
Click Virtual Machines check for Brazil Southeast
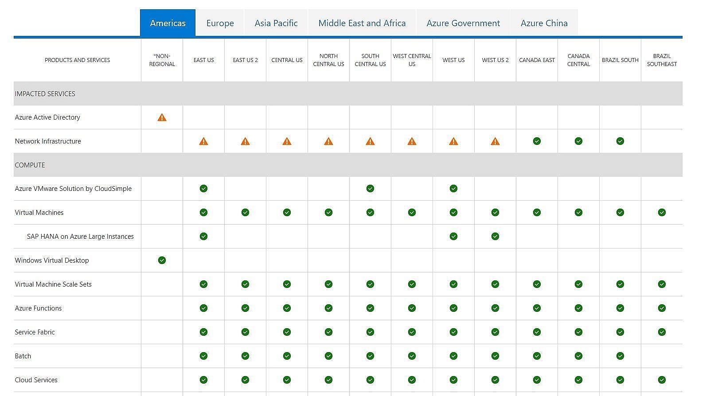pyautogui.click(x=662, y=213)
